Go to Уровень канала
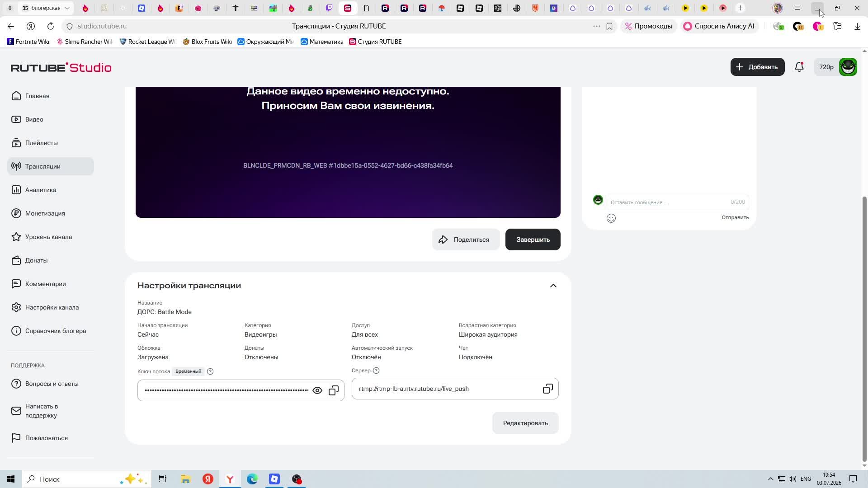The height and width of the screenshot is (488, 868). 51,237
